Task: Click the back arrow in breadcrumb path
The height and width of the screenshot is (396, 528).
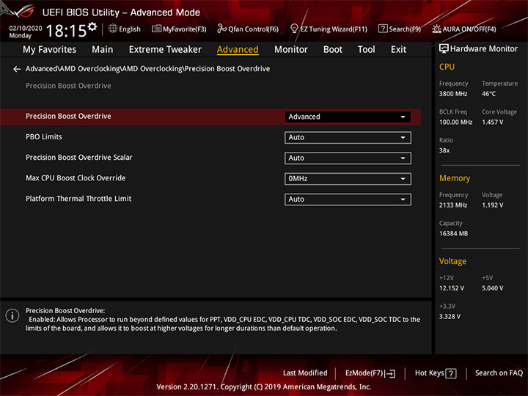Action: pyautogui.click(x=17, y=69)
